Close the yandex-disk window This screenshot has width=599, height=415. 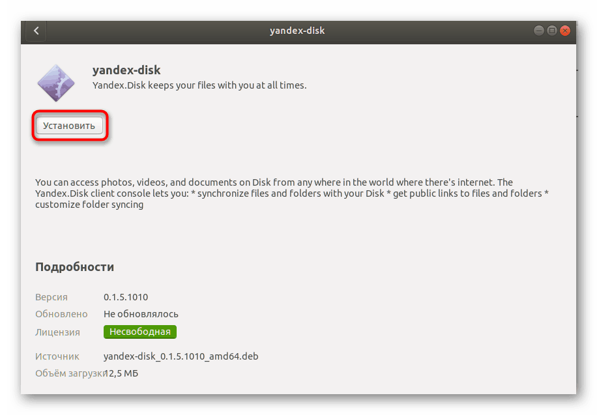[x=565, y=31]
